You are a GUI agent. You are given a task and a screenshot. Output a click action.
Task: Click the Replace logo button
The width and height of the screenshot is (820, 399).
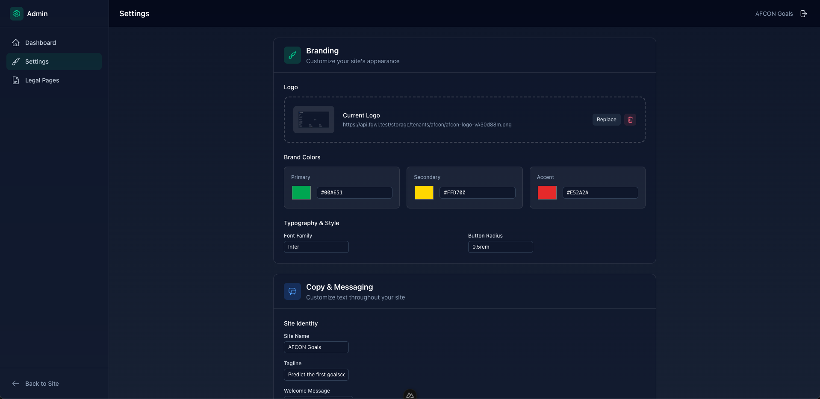606,120
